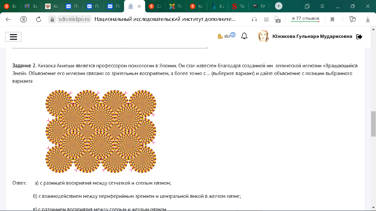Open the browser extensions icon next to bookmark
The image size is (376, 211).
[x=352, y=19]
